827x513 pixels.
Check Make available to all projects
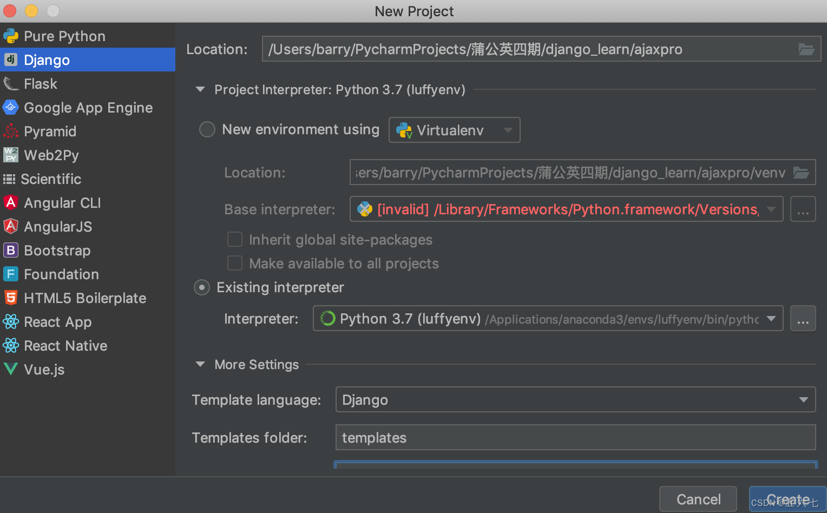235,263
